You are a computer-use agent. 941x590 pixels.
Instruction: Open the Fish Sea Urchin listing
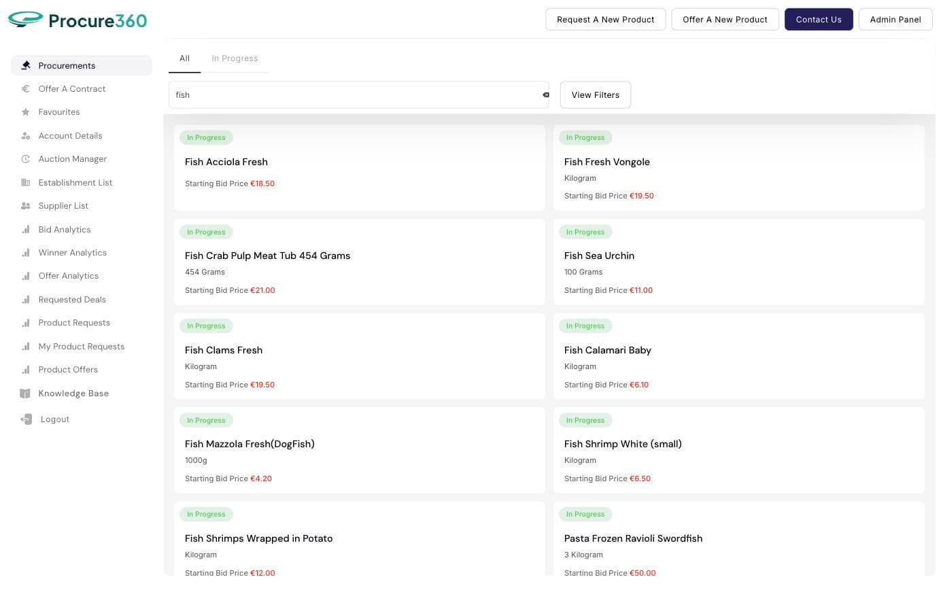point(739,262)
